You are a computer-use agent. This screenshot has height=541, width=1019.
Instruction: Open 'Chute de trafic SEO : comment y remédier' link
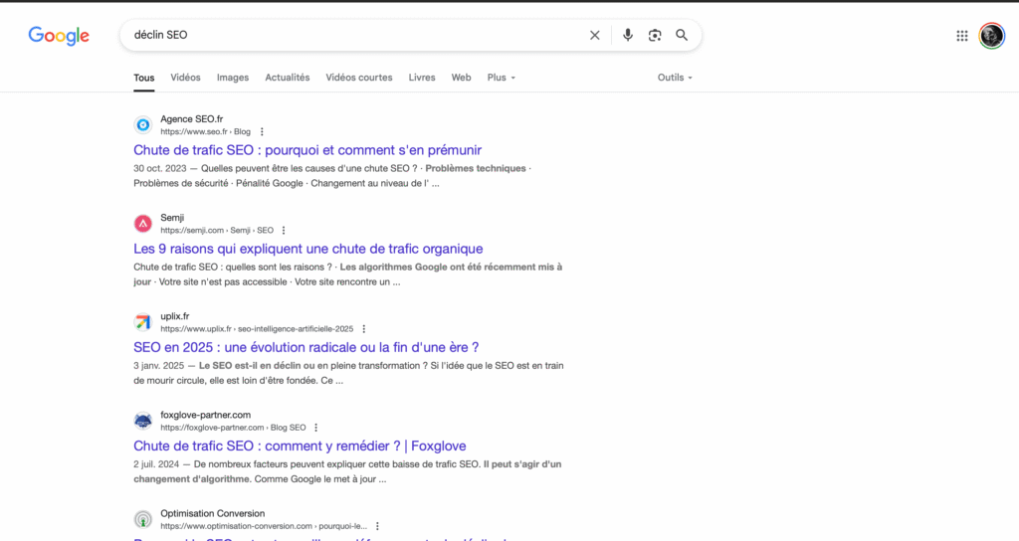(300, 447)
